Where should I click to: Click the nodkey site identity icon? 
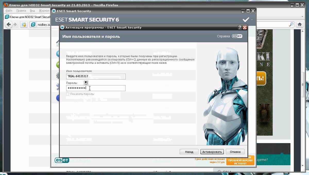tap(33, 25)
